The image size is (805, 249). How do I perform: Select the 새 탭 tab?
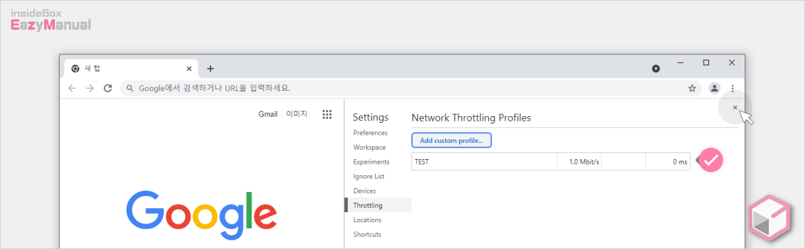coord(131,68)
